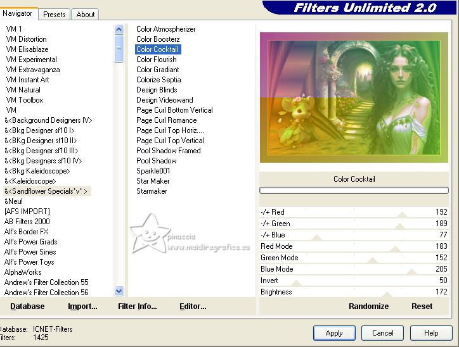The width and height of the screenshot is (459, 347).
Task: Choose Pool Shadow Framed filter
Action: (x=168, y=151)
